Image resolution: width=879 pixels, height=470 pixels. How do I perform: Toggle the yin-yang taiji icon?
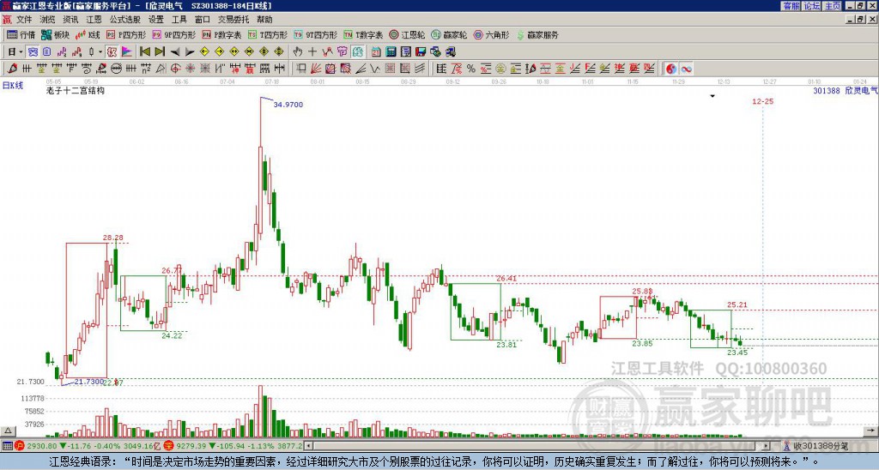click(x=671, y=69)
